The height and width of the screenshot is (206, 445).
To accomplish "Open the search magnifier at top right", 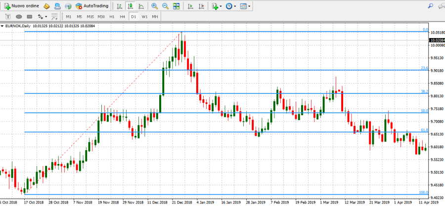I will click(430, 6).
